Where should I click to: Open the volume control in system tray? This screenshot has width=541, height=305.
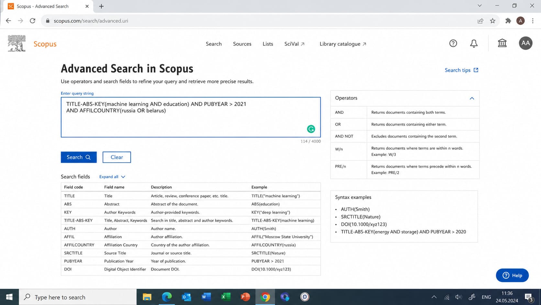(458, 297)
